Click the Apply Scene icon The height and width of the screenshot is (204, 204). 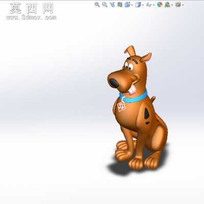[x=167, y=5]
